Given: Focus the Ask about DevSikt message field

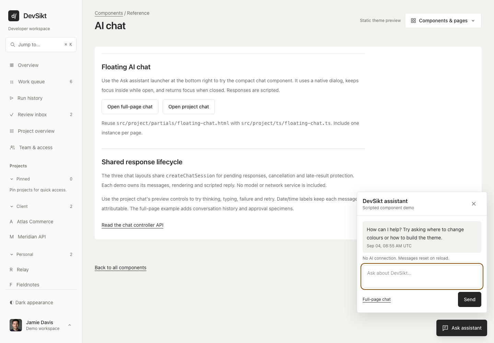Looking at the screenshot, I should click(422, 276).
